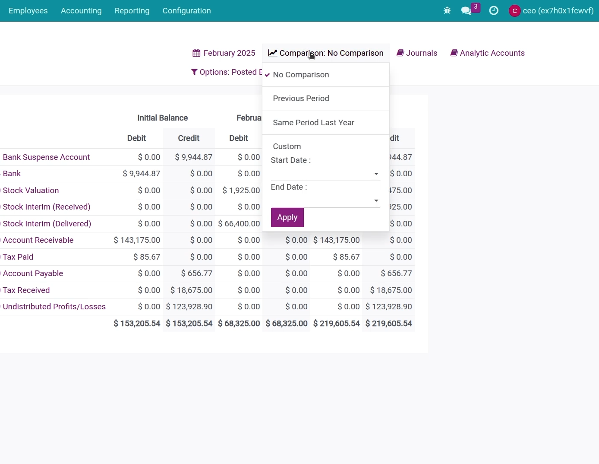Open the End Date dropdown arrow
This screenshot has height=464, width=599.
(376, 201)
